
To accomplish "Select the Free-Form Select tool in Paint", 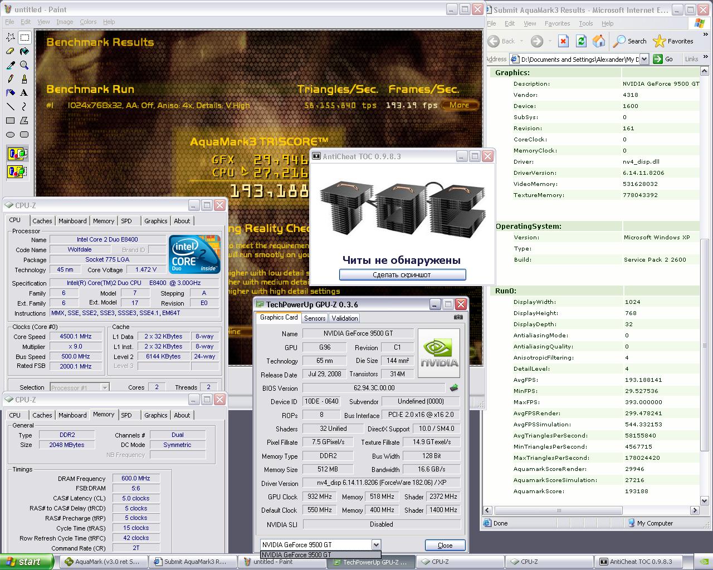I will tap(11, 37).
